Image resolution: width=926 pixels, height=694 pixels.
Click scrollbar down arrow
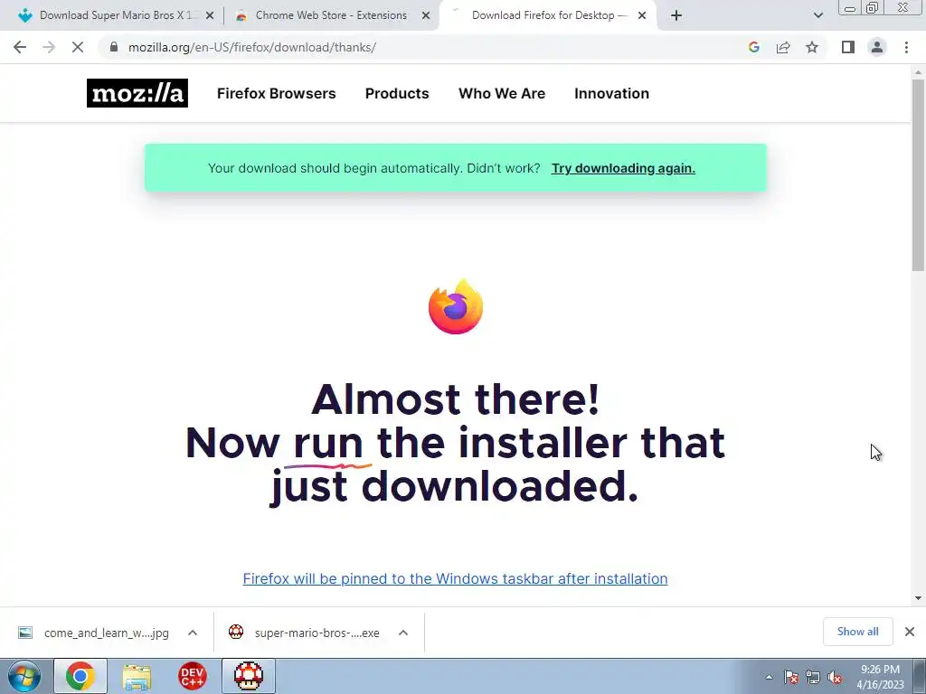click(918, 598)
